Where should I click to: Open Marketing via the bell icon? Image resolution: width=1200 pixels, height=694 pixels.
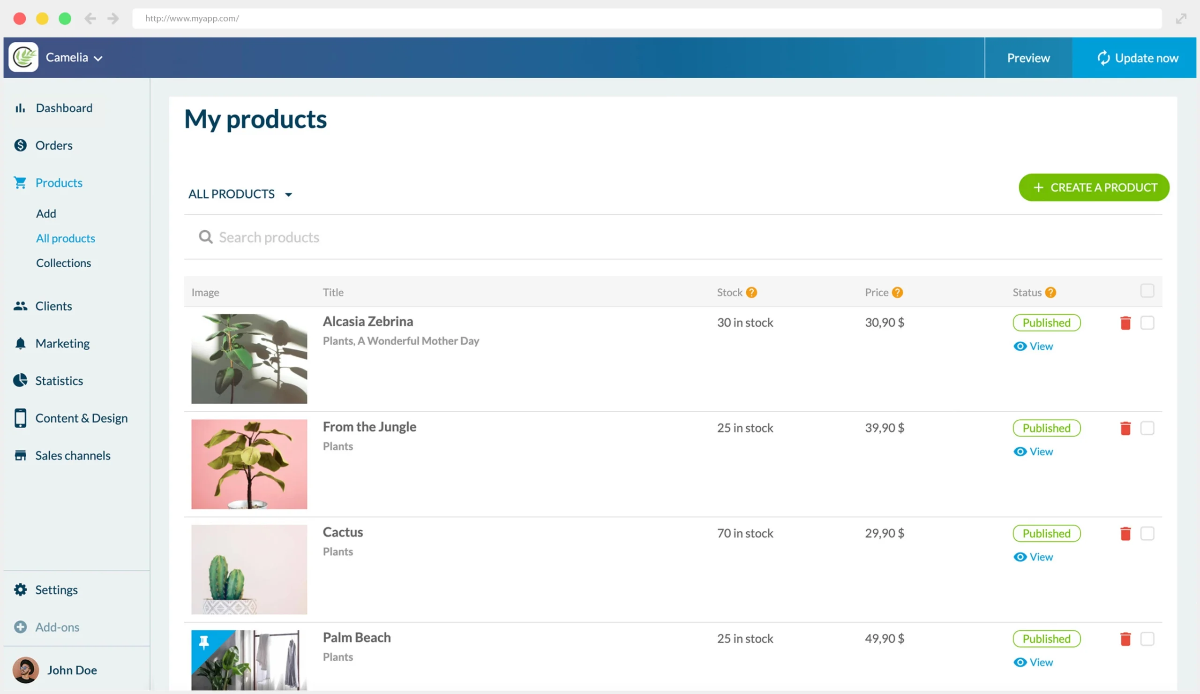(x=21, y=343)
